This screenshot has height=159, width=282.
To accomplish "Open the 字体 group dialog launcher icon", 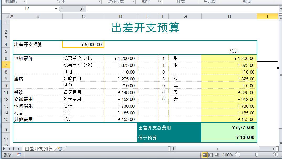I will point(99,2).
